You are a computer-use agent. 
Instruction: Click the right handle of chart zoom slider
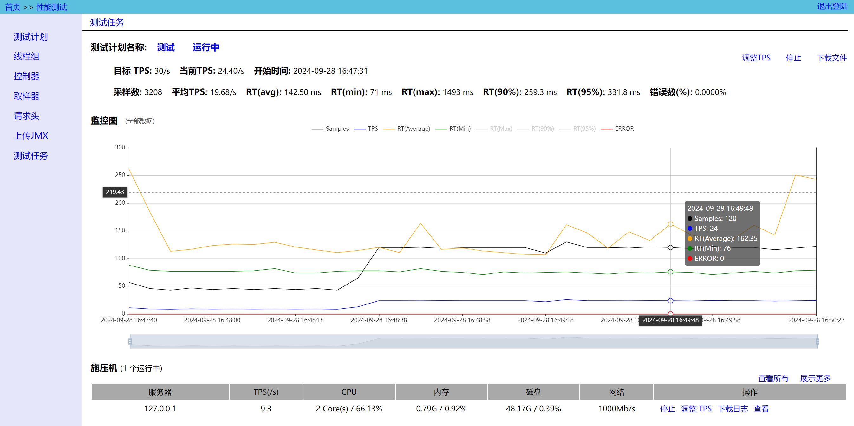(x=818, y=341)
